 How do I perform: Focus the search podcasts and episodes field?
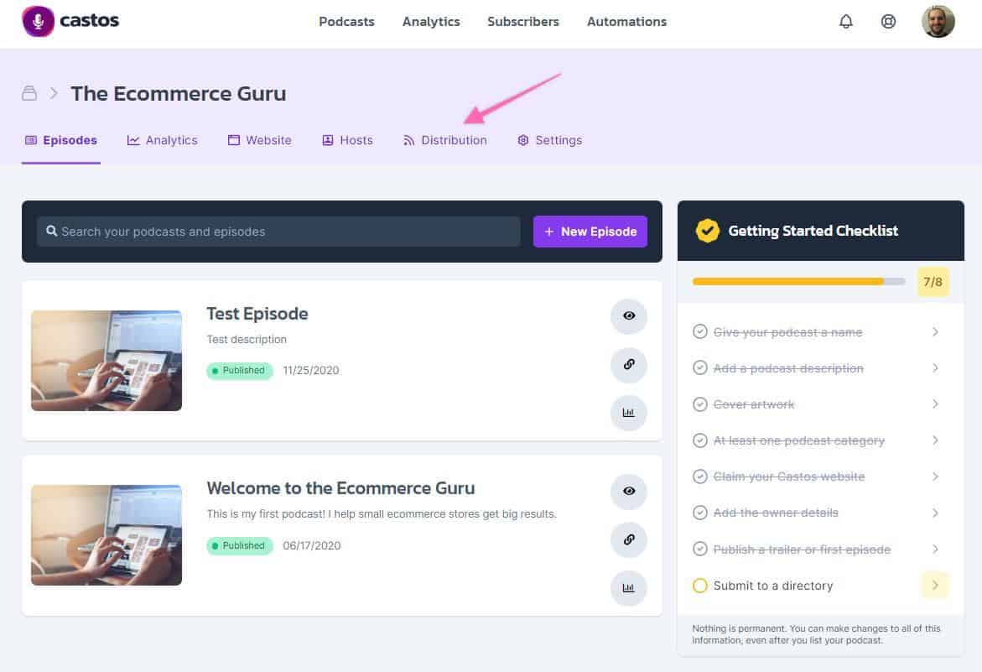click(x=278, y=232)
